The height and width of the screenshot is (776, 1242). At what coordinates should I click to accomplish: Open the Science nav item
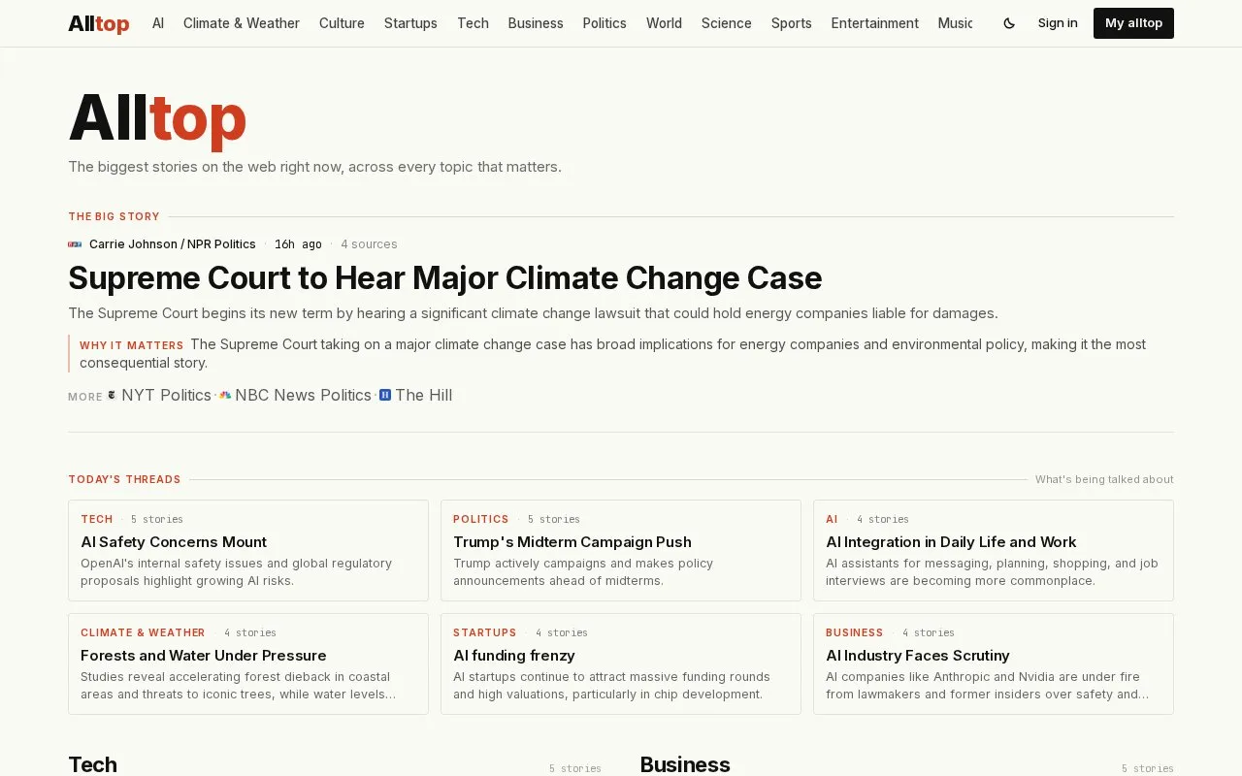[x=727, y=23]
